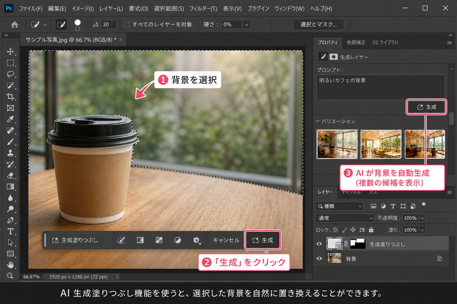Open the 通常 blend mode dropdown
The width and height of the screenshot is (457, 304).
[344, 218]
